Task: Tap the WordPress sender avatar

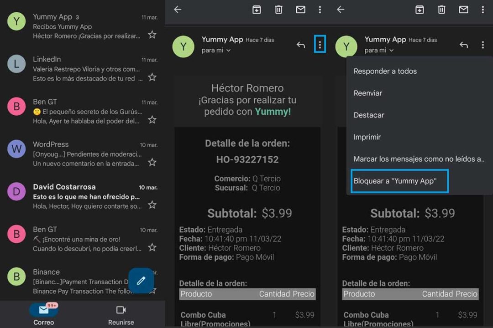Action: point(16,149)
